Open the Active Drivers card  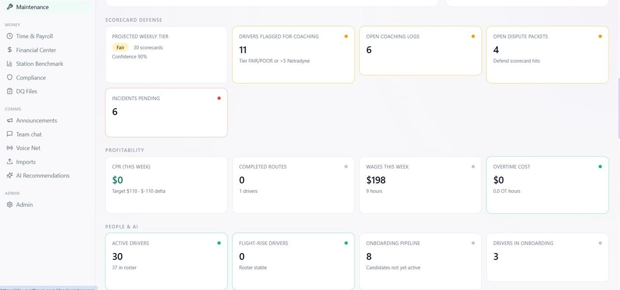tap(166, 261)
